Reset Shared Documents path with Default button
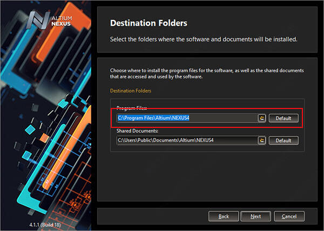 pos(283,140)
